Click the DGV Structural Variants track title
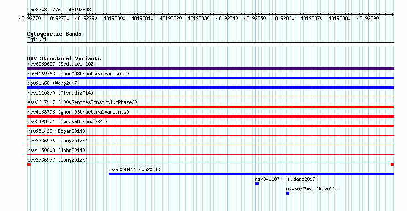This screenshot has width=407, height=211. click(64, 58)
